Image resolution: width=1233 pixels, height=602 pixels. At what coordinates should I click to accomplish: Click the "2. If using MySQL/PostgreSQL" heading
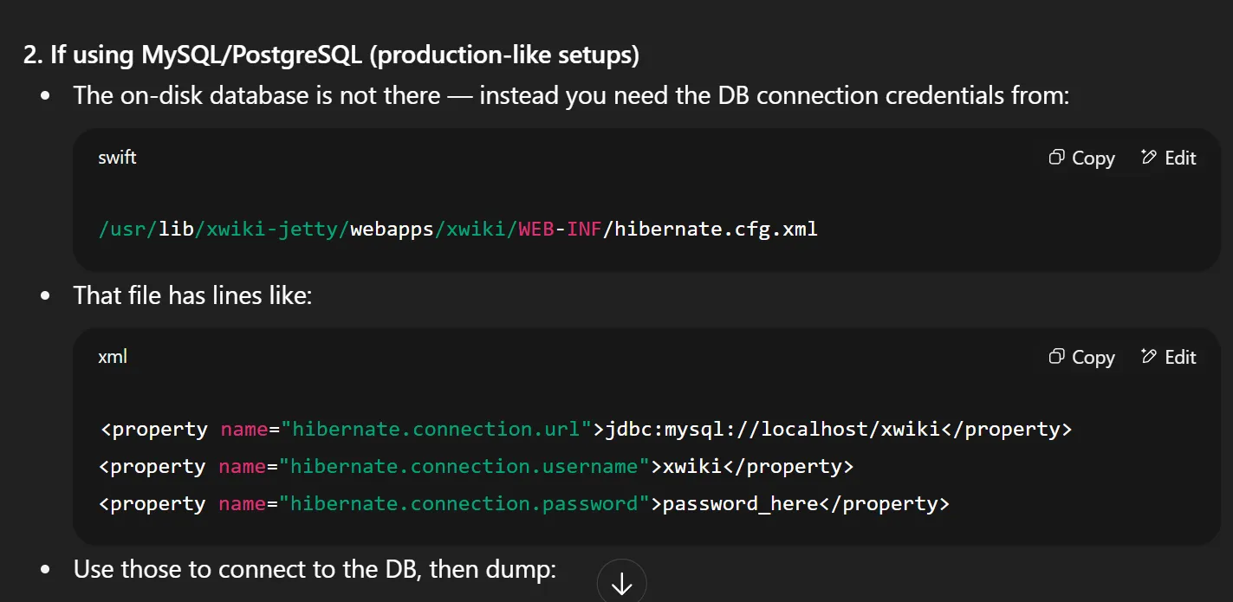[x=331, y=55]
